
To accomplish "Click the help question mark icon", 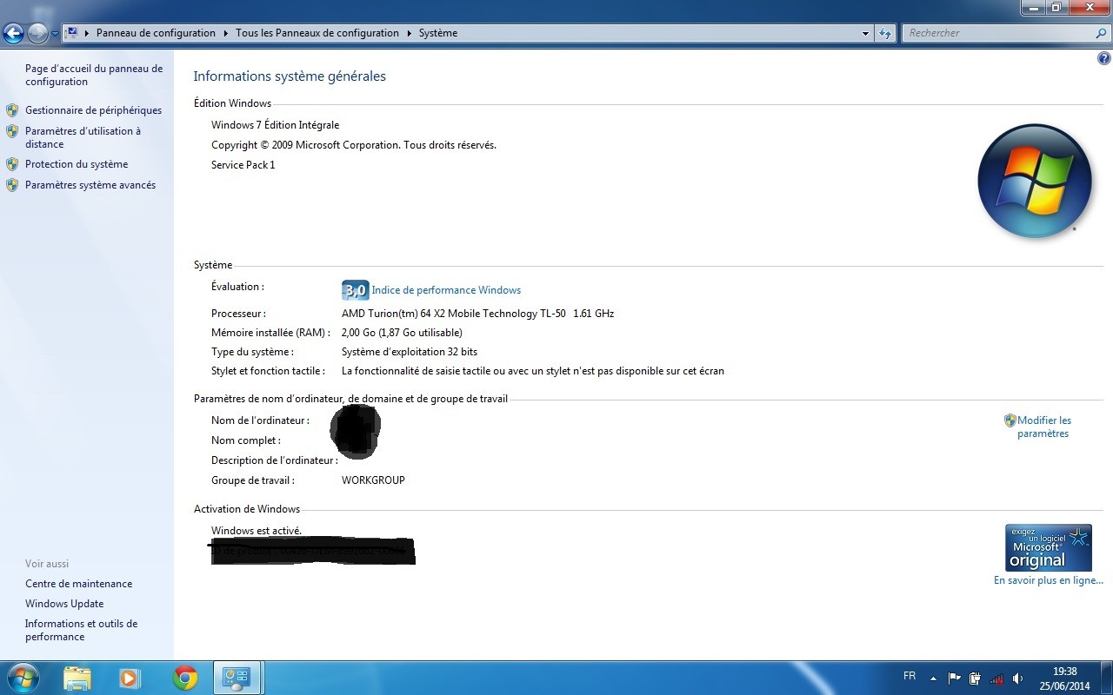I will click(1104, 59).
